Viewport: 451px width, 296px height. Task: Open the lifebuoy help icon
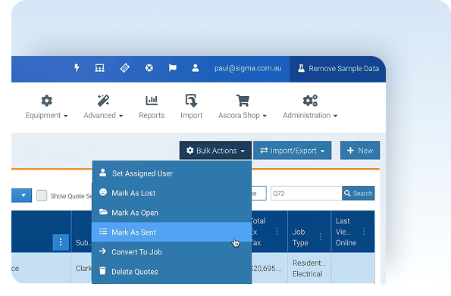[149, 68]
